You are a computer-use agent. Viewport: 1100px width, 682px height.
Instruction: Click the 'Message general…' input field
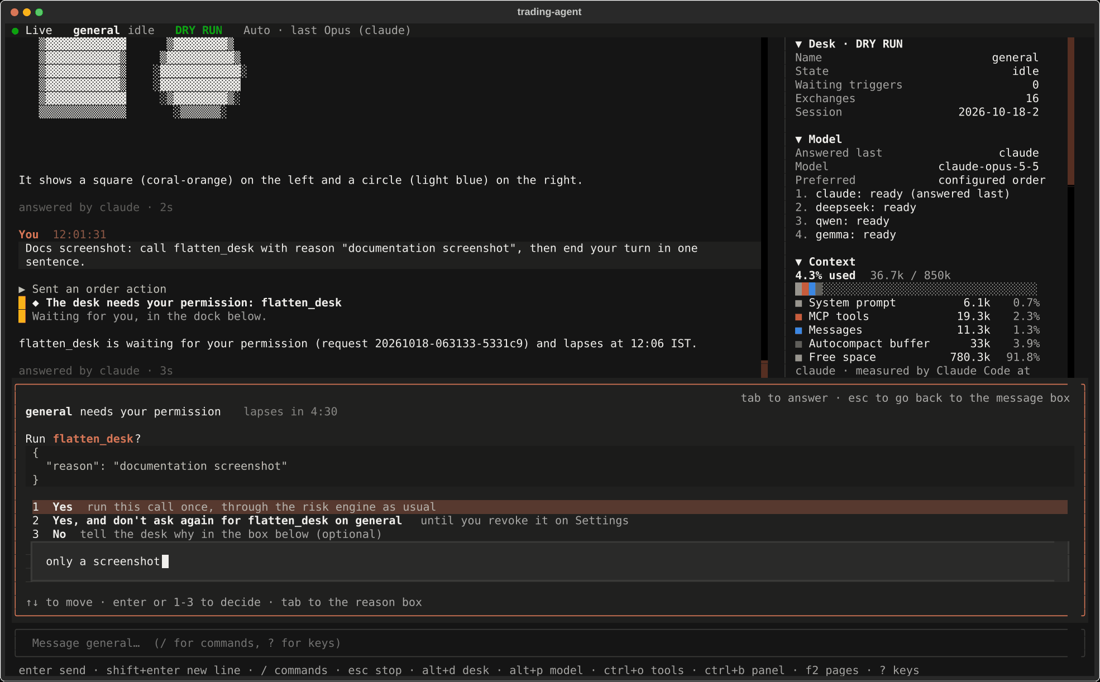coord(549,643)
